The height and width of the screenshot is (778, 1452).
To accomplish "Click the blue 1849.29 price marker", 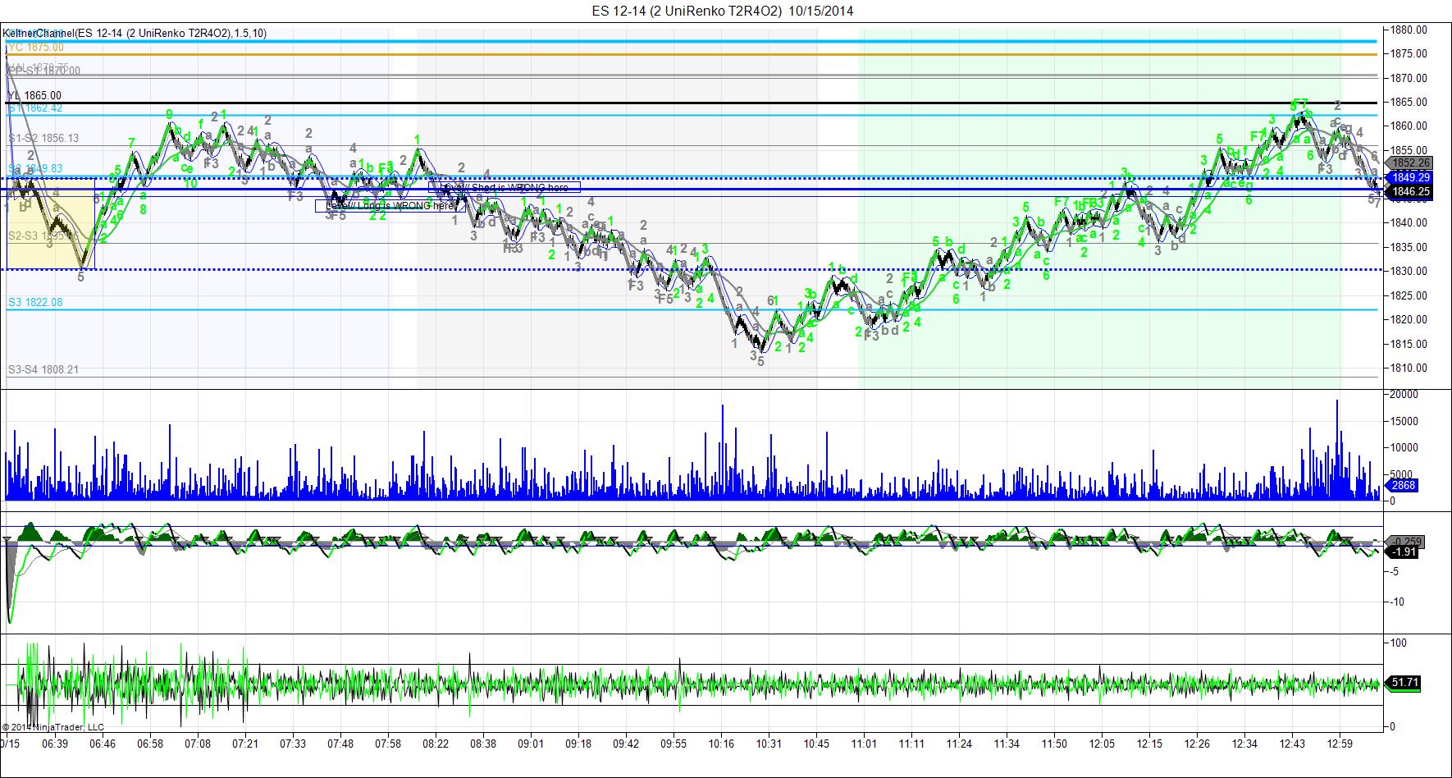I will [1408, 177].
